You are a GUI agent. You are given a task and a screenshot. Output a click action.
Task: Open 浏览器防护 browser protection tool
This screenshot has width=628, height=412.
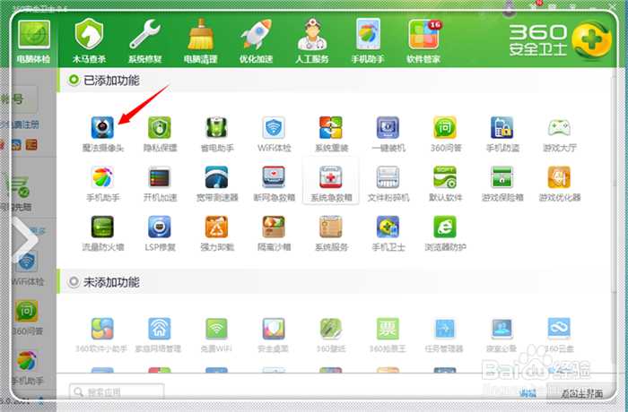click(445, 233)
